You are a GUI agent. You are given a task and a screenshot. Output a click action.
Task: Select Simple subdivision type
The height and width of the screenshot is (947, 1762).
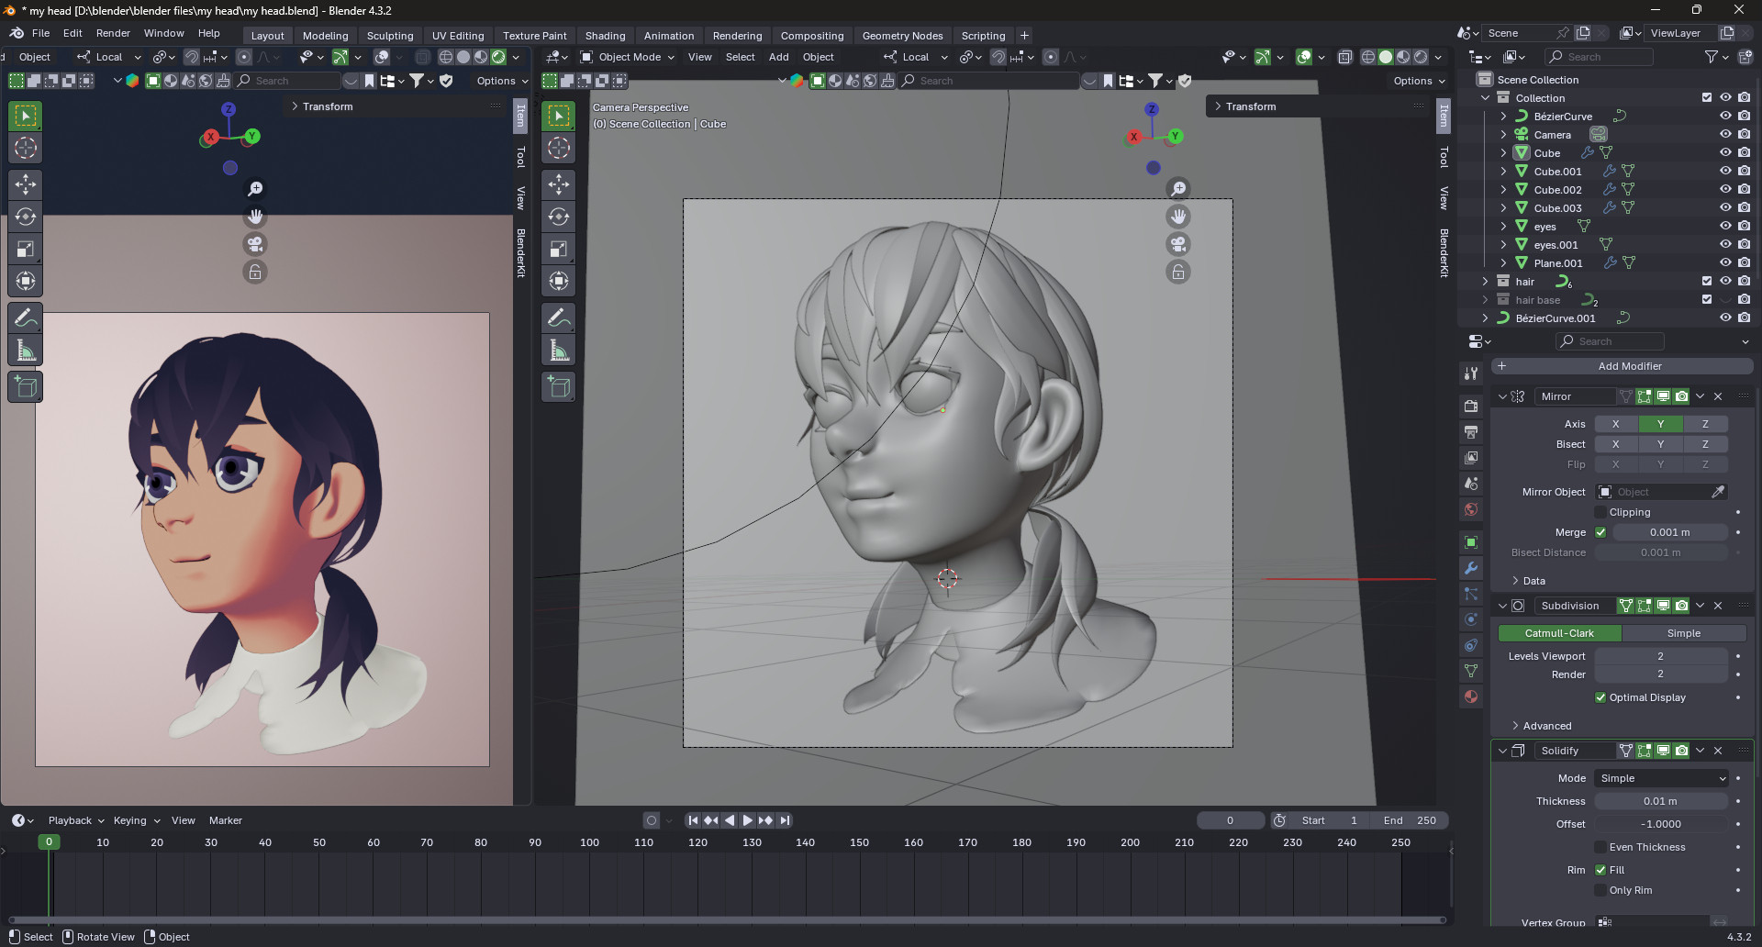[1684, 633]
